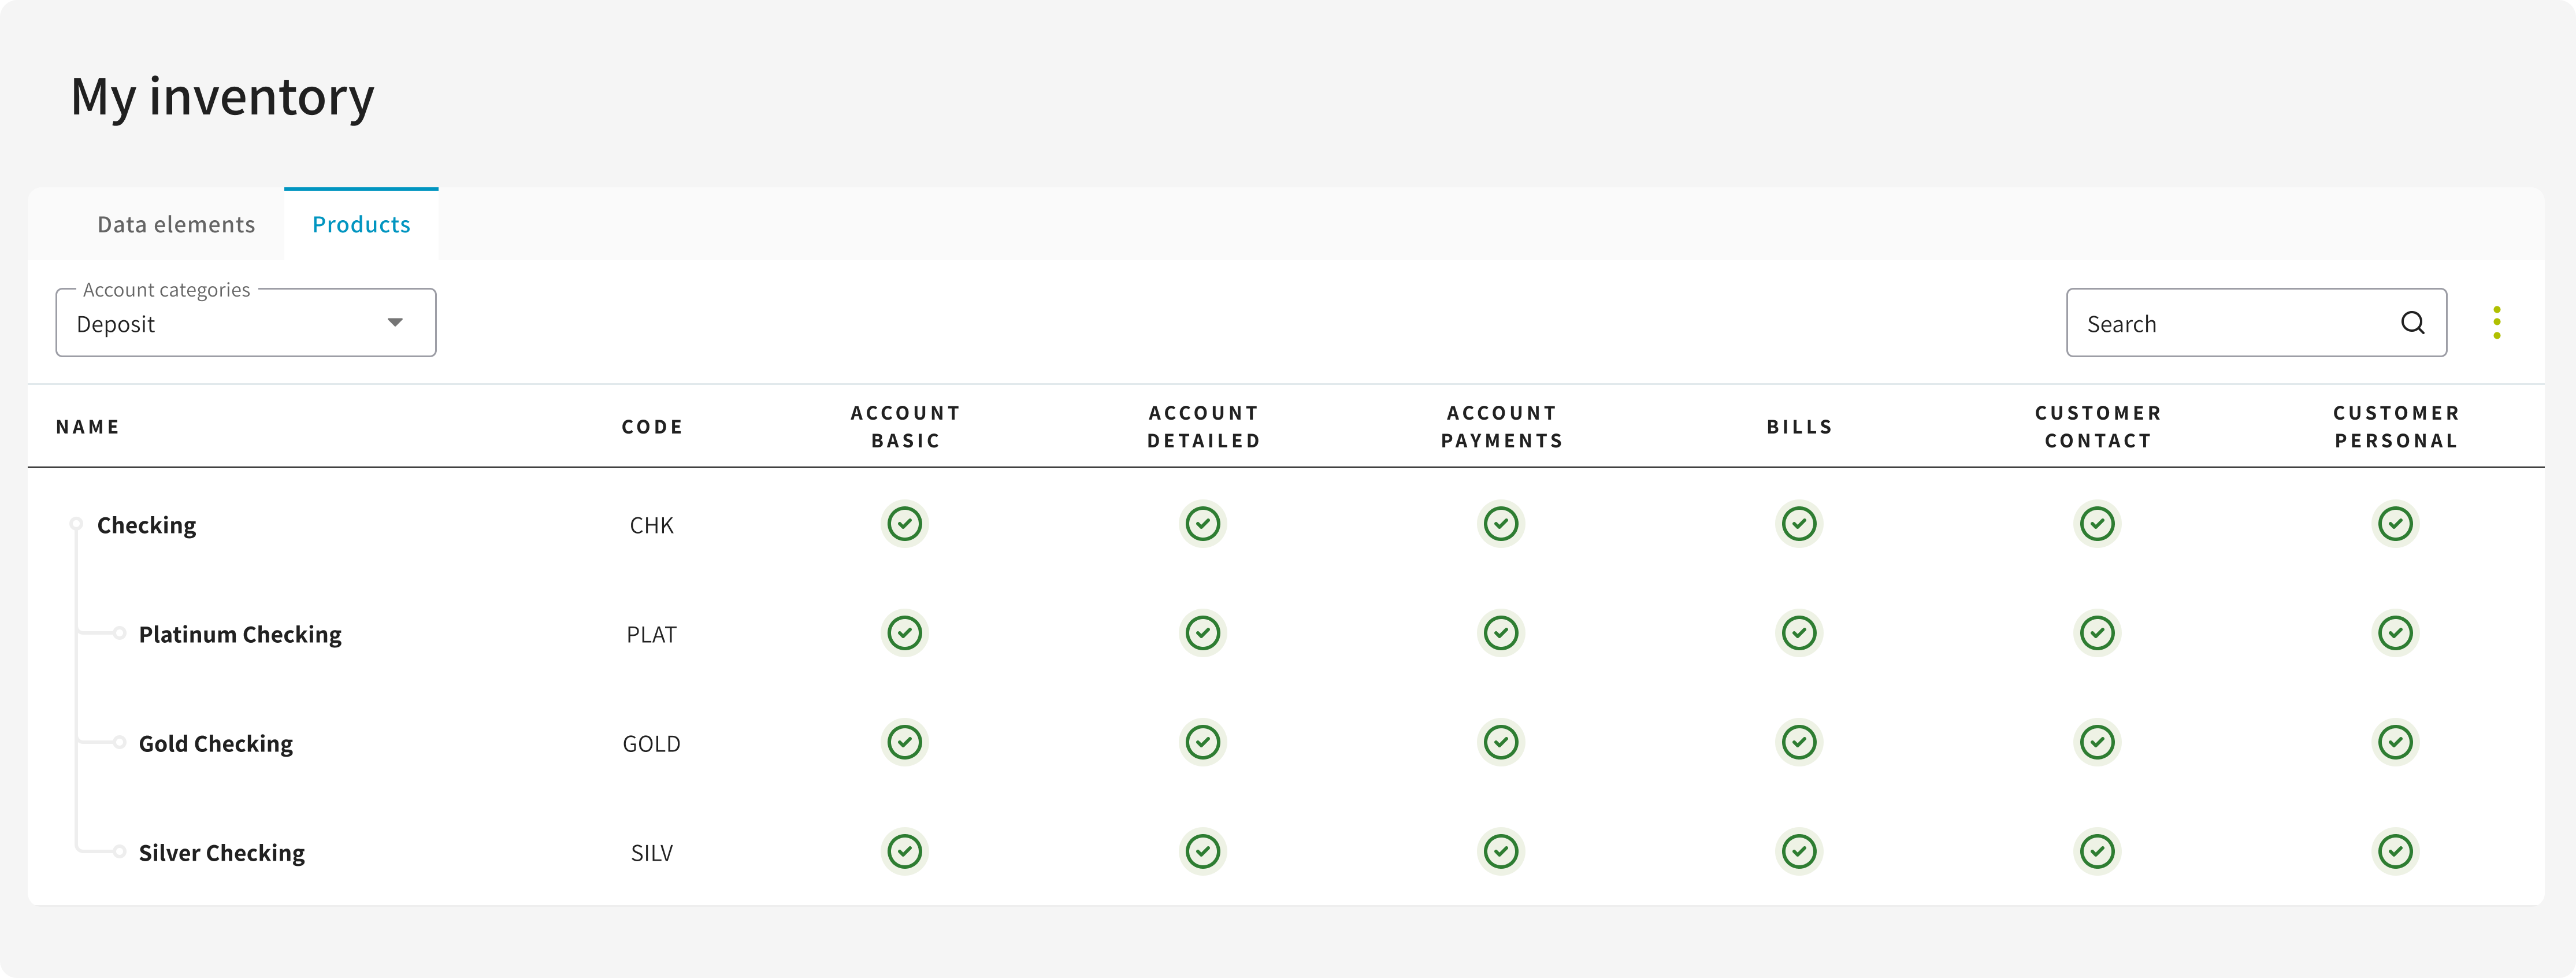Click Gold Checking's Customer Contact check icon
The height and width of the screenshot is (978, 2576).
(2096, 742)
